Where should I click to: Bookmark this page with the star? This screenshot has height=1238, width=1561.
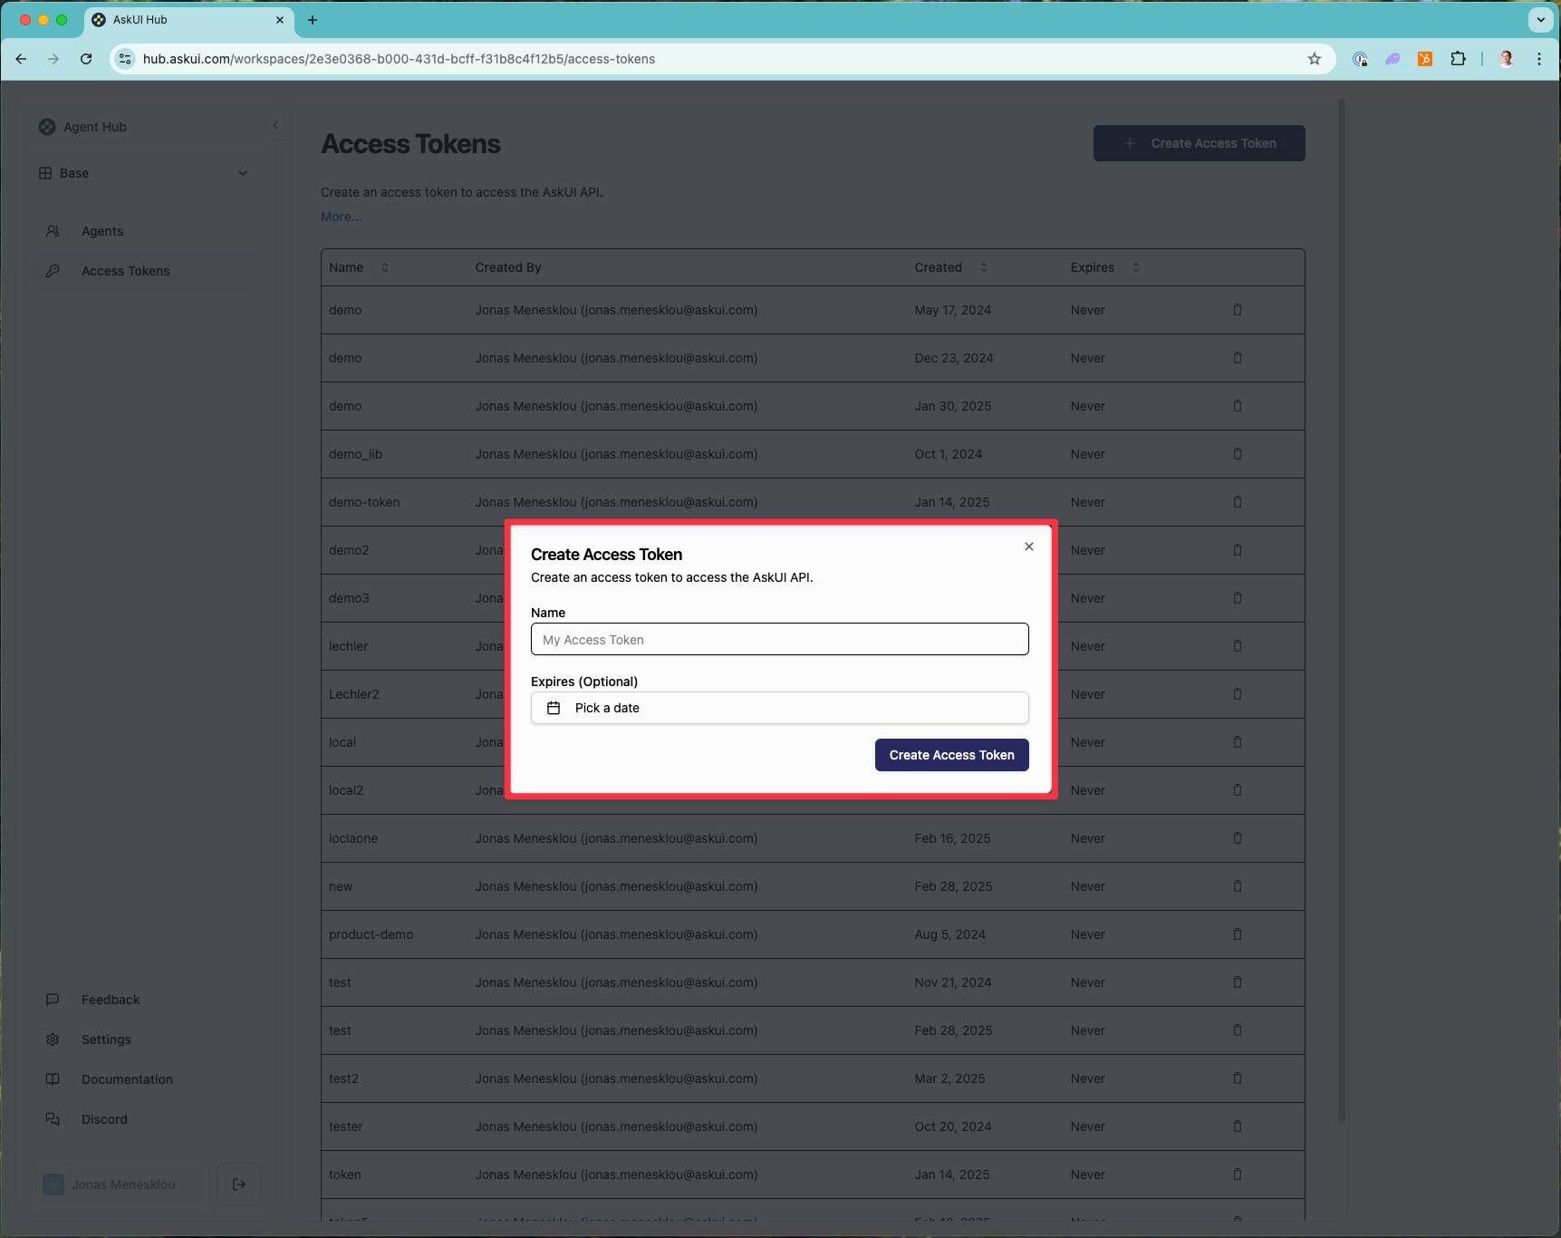coord(1315,59)
